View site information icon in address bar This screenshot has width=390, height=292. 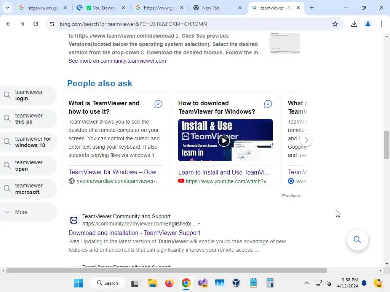coord(52,24)
